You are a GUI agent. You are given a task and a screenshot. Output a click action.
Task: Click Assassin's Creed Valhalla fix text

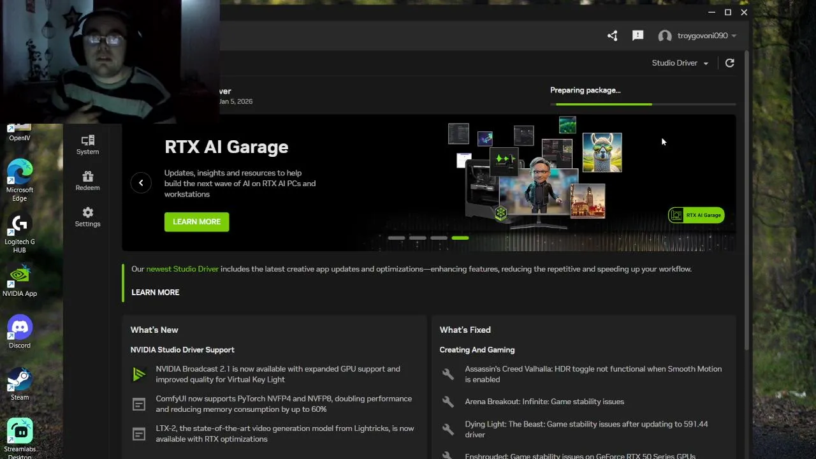tap(594, 374)
